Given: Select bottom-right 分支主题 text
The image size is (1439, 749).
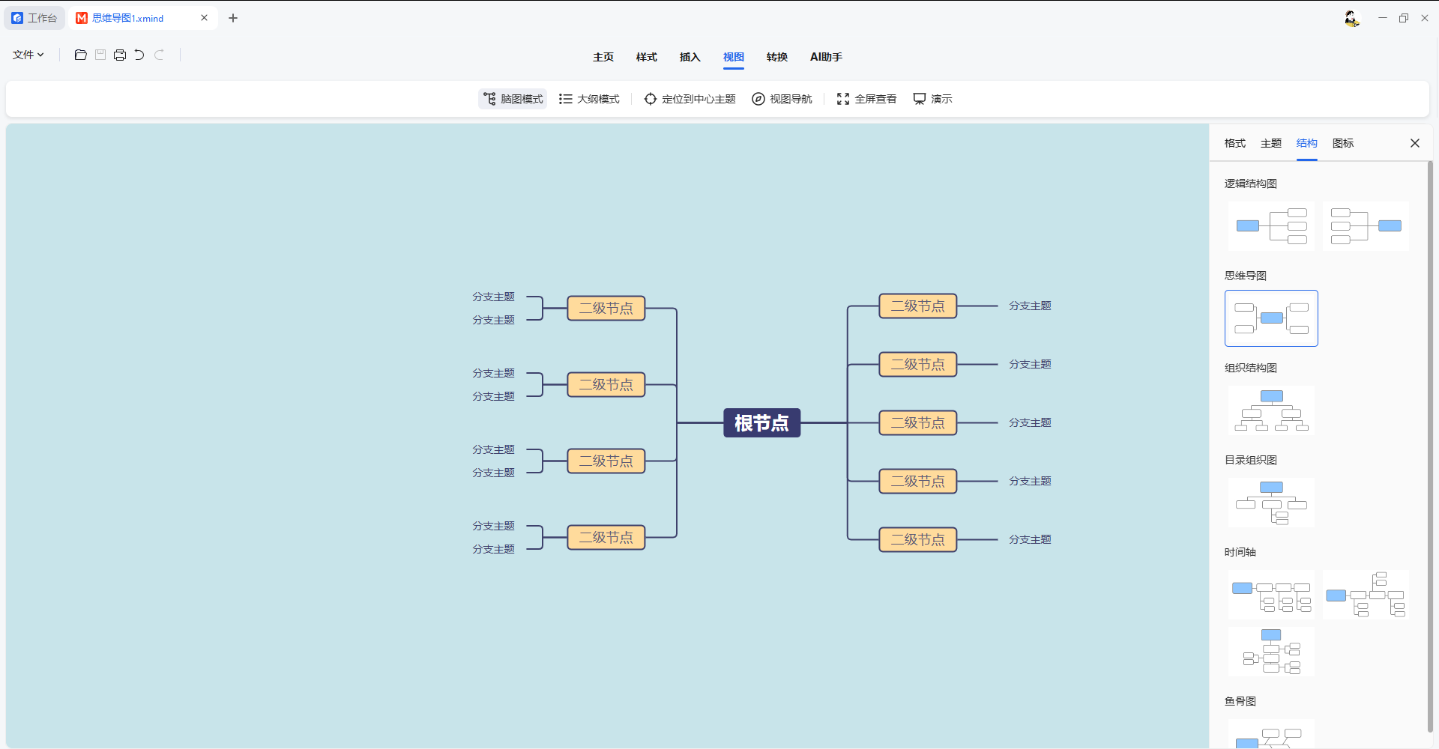Looking at the screenshot, I should pyautogui.click(x=1030, y=540).
